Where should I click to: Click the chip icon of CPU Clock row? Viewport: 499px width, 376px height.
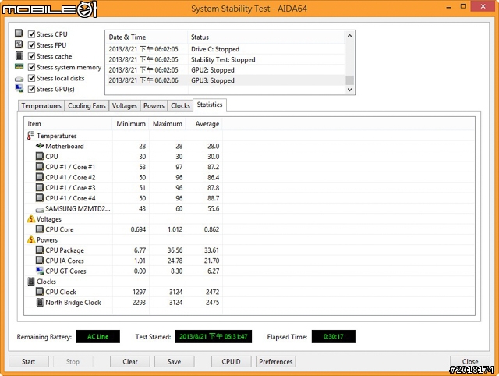click(x=40, y=292)
